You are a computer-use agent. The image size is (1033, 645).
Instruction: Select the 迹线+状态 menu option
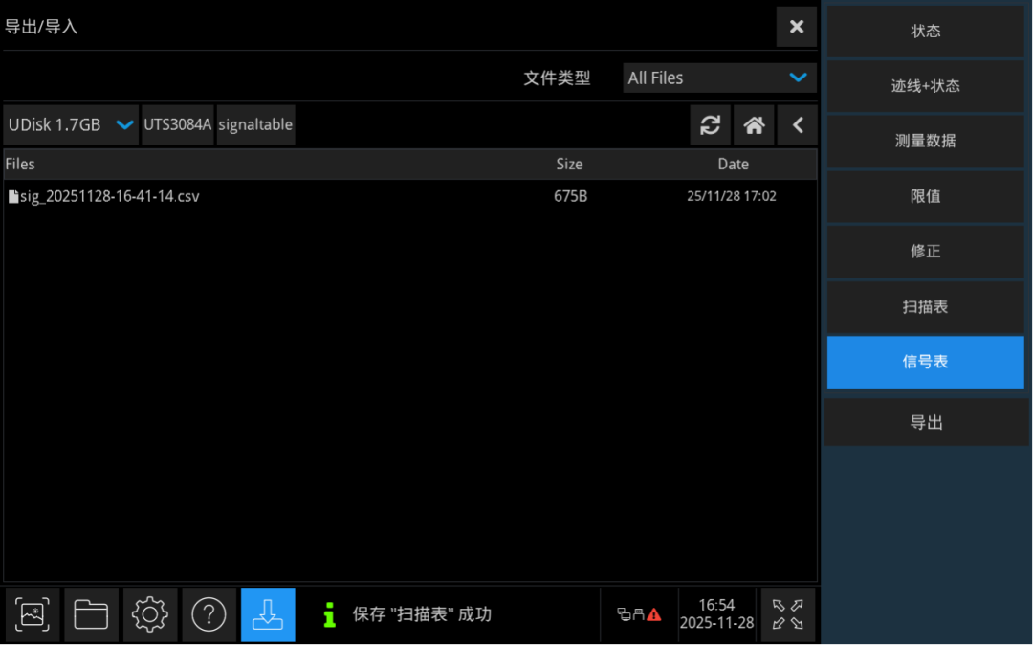point(926,86)
